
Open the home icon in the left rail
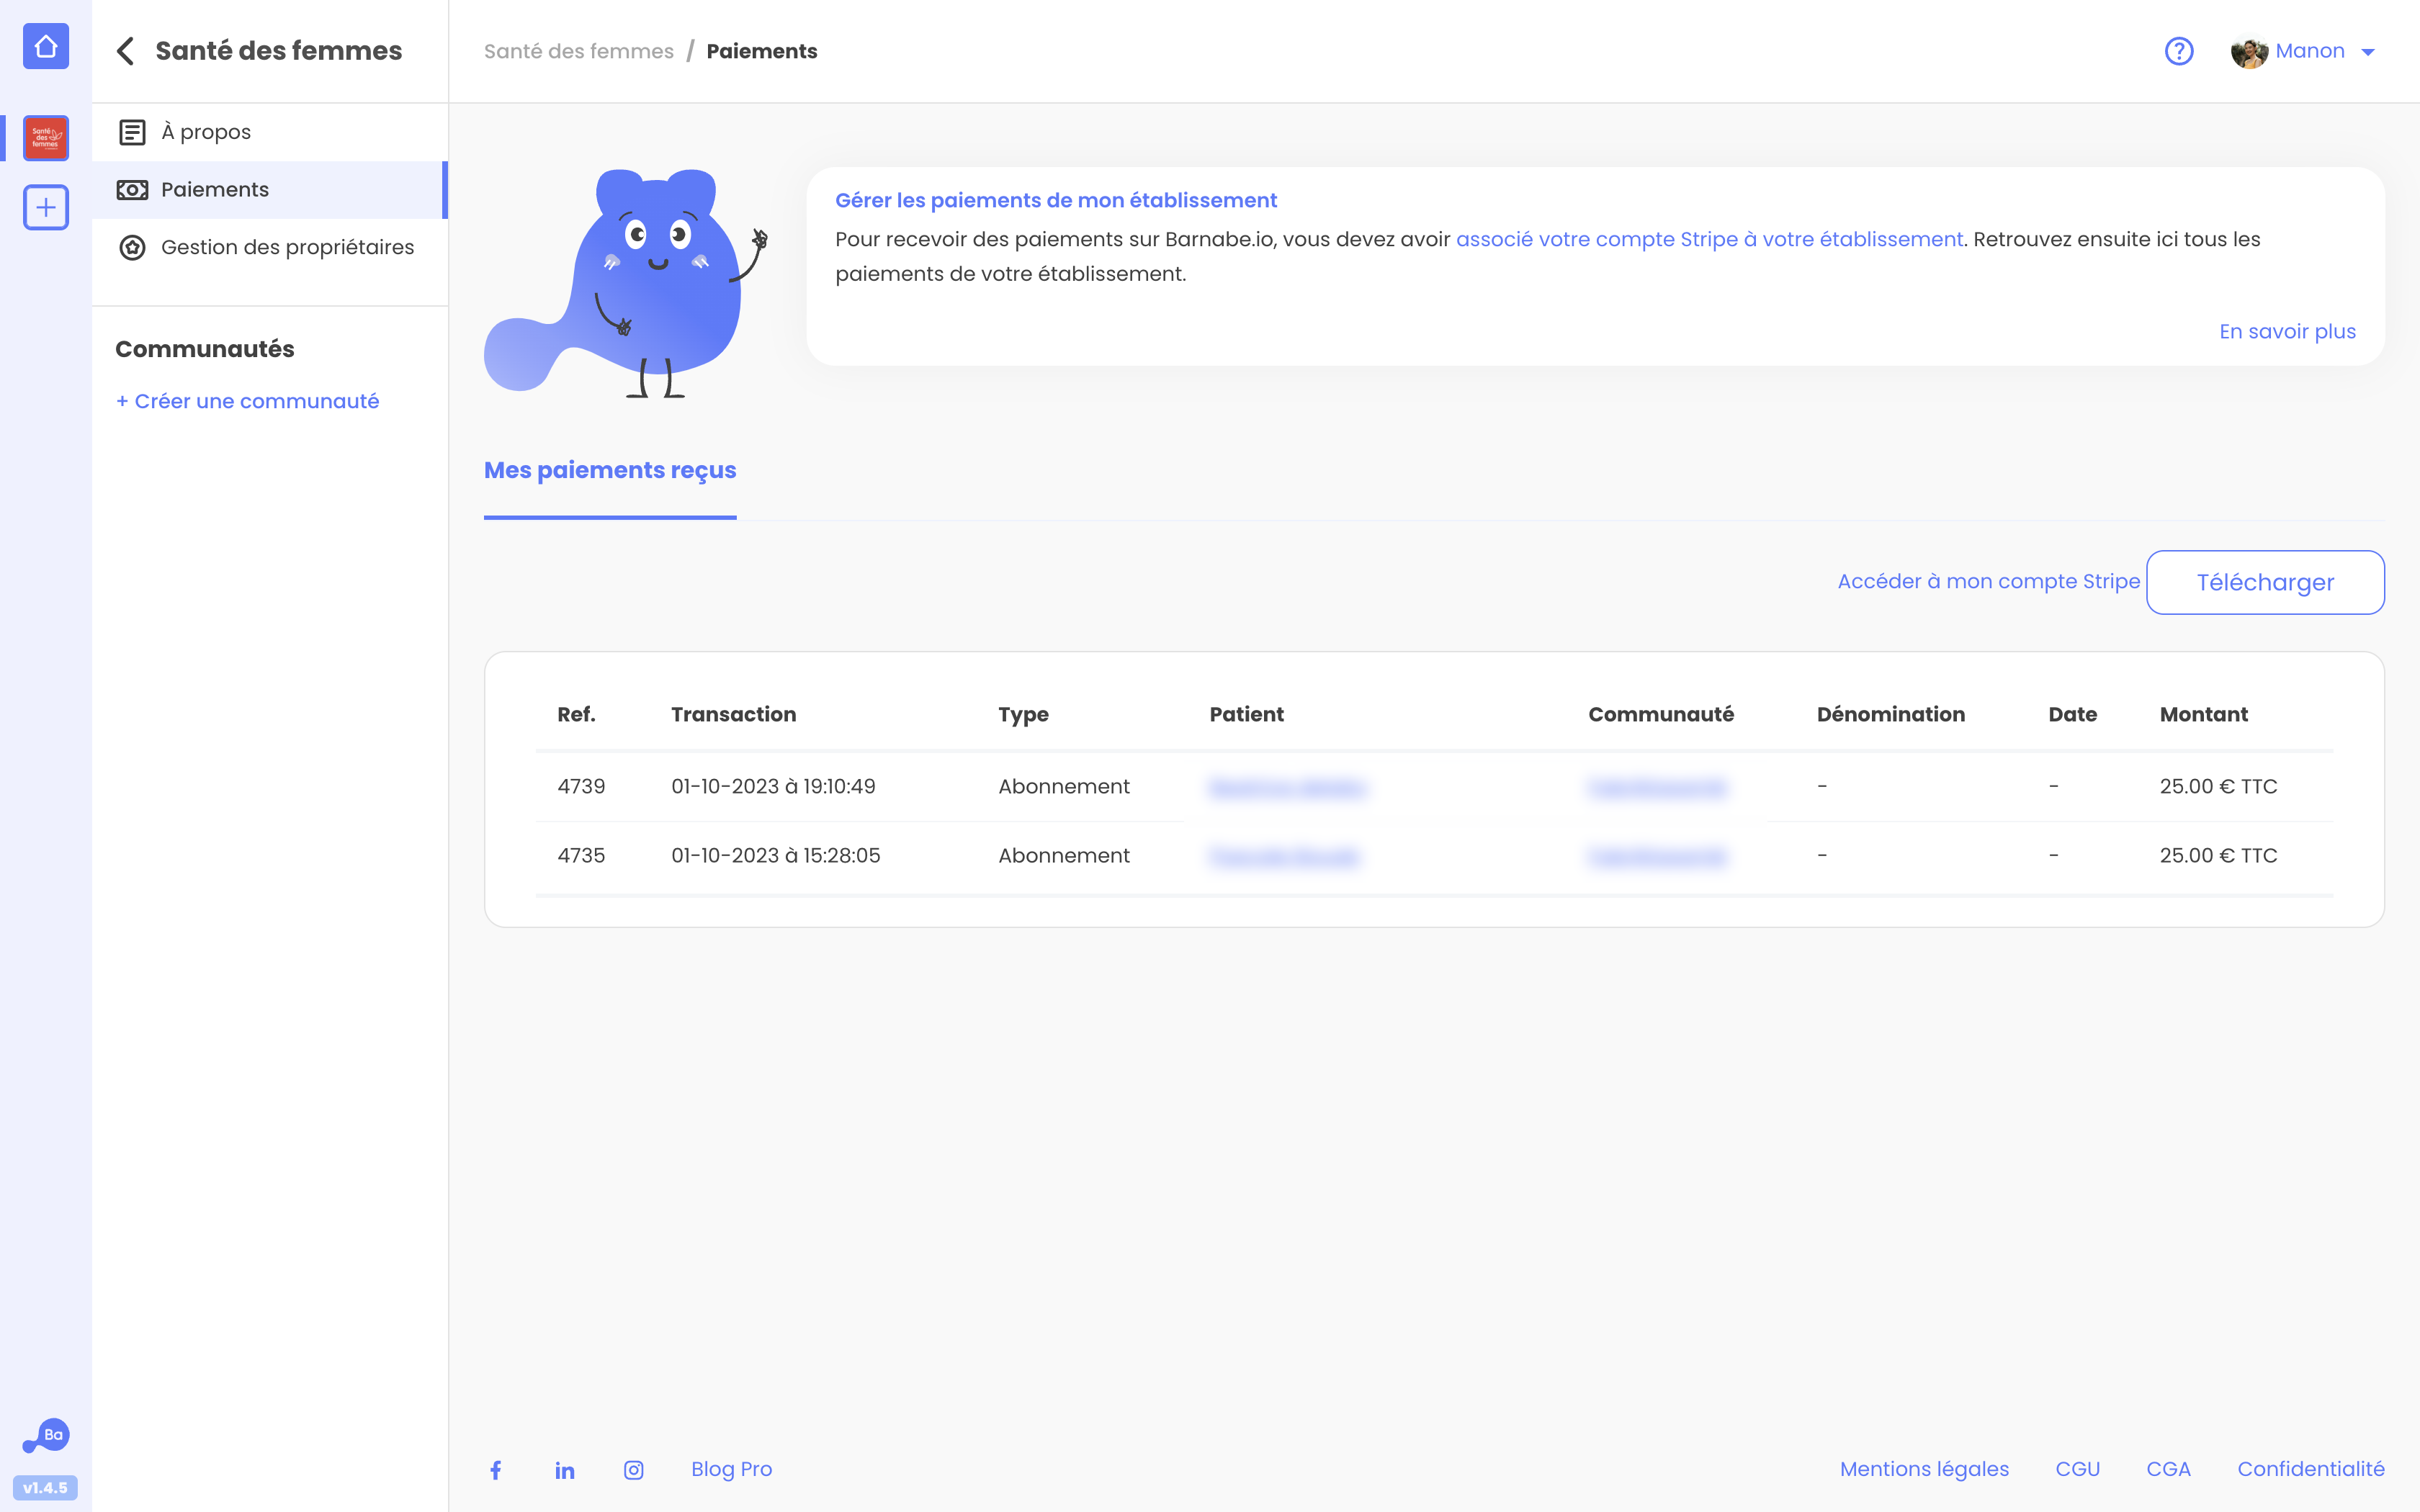click(46, 47)
